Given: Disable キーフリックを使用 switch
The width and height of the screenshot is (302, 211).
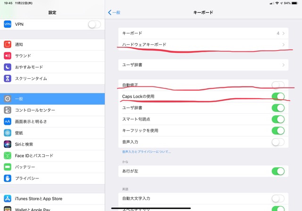Looking at the screenshot, I should [x=278, y=130].
